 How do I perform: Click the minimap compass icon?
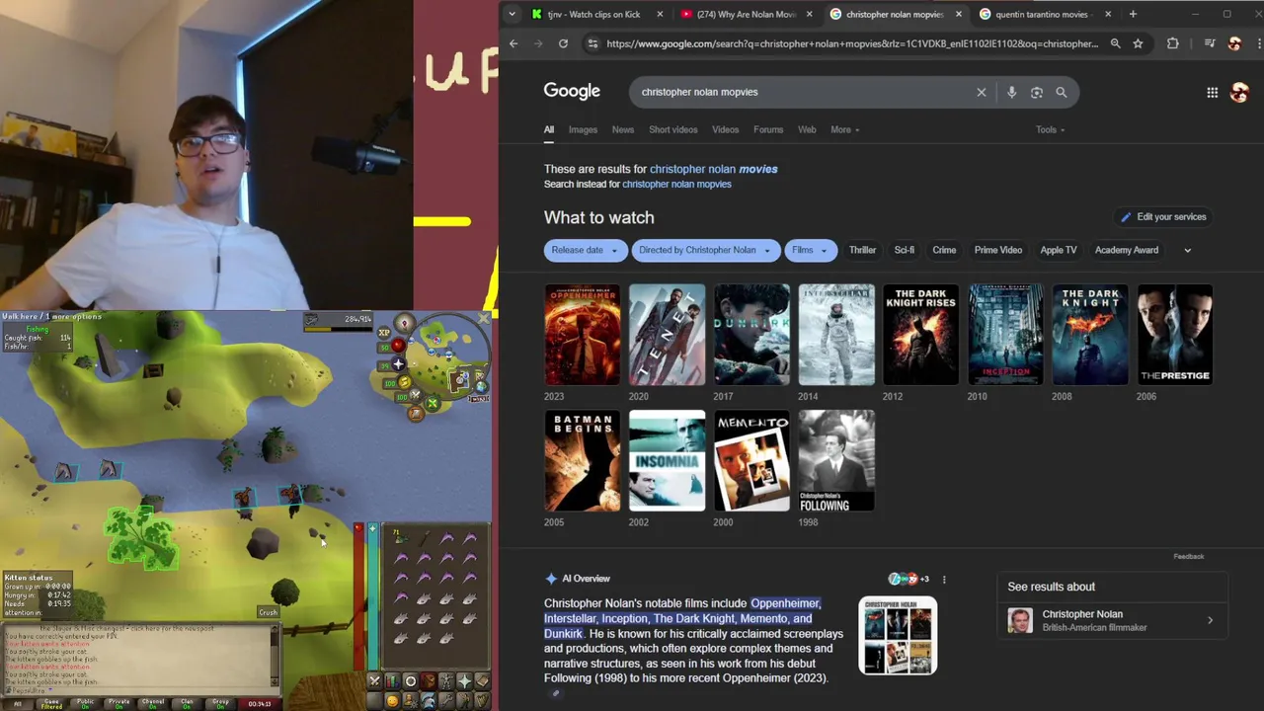(404, 323)
